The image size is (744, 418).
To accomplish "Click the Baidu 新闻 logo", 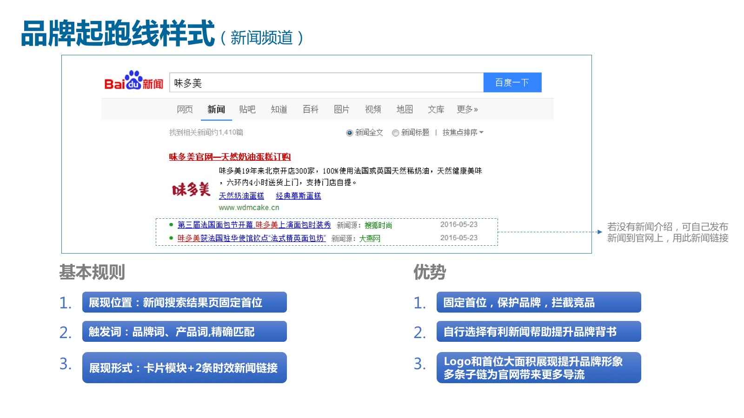I will coord(133,80).
